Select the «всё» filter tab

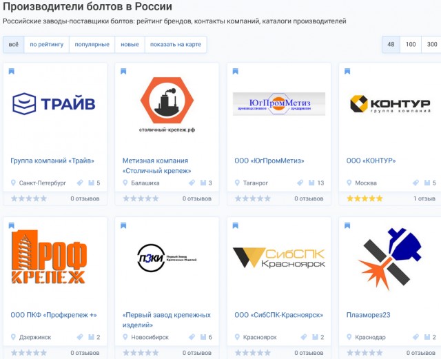click(x=14, y=45)
